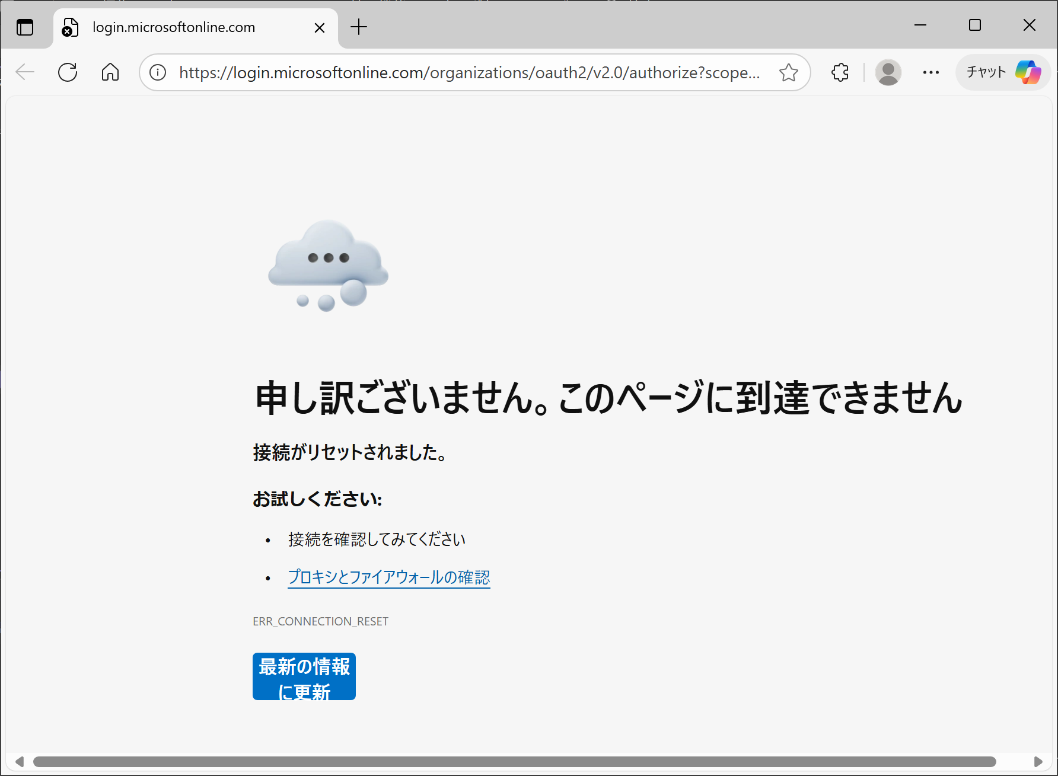Open a new tab with the plus button
This screenshot has width=1058, height=776.
pos(358,27)
